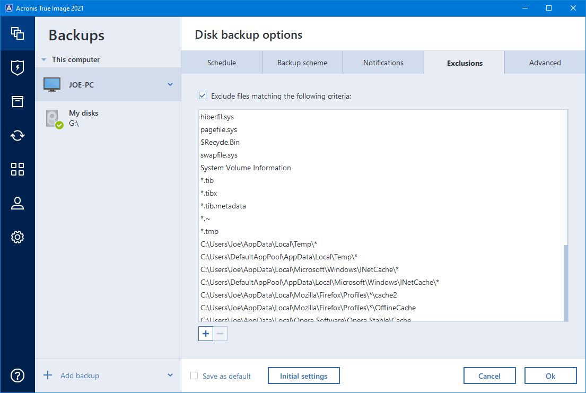The image size is (586, 393).
Task: Select the *.tib exclusion entry
Action: [x=381, y=180]
